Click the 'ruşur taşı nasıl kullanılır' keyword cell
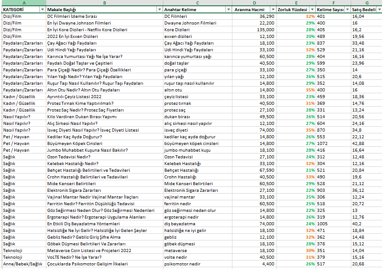The image size is (382, 269). tap(198, 83)
